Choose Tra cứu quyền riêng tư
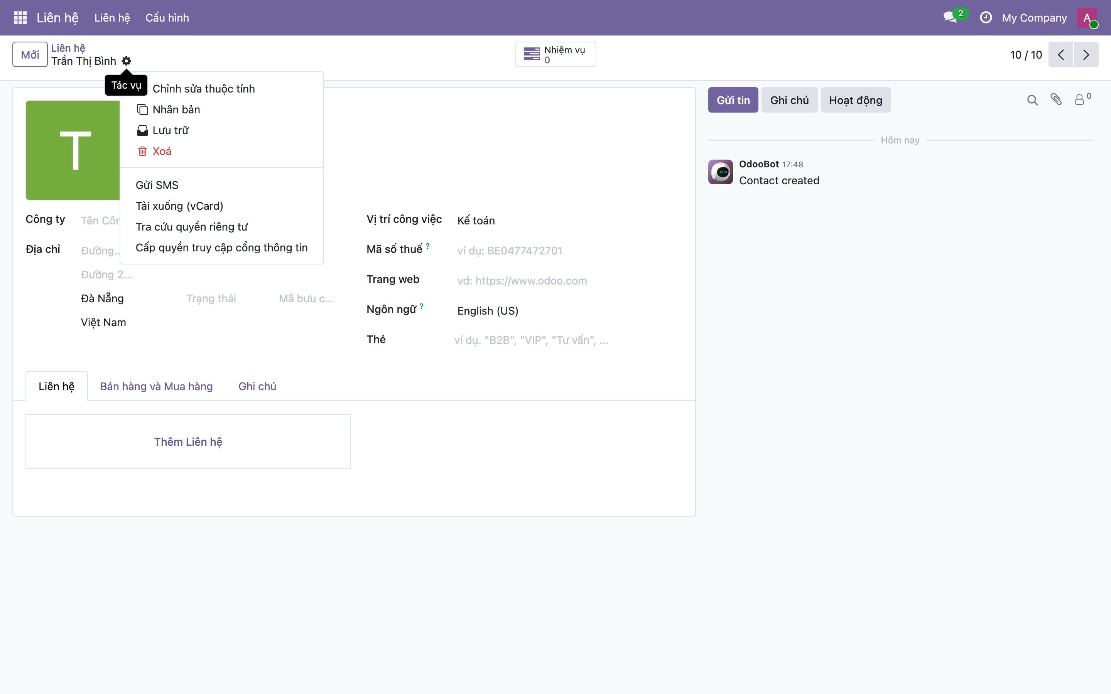The height and width of the screenshot is (694, 1111). pyautogui.click(x=222, y=227)
